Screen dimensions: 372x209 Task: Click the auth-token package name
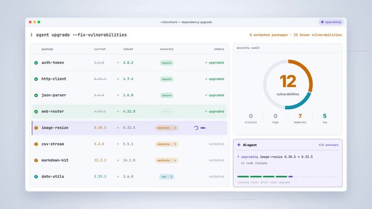[53, 63]
